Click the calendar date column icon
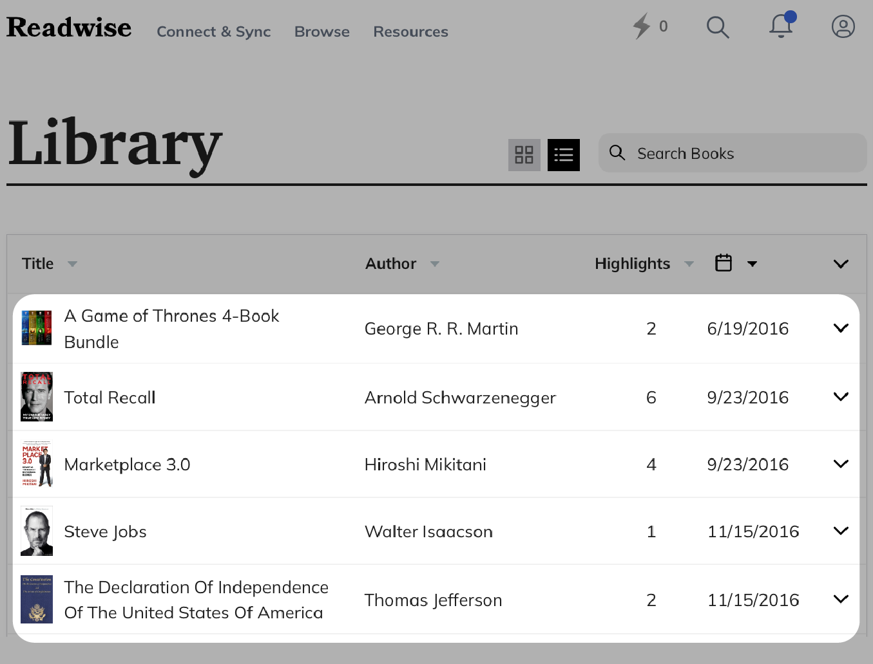The image size is (873, 664). click(724, 263)
